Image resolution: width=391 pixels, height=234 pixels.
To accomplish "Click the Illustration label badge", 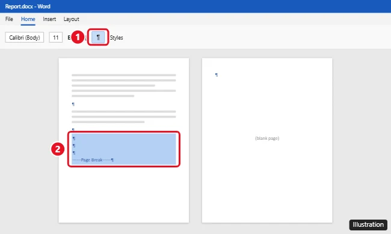I will pos(368,224).
